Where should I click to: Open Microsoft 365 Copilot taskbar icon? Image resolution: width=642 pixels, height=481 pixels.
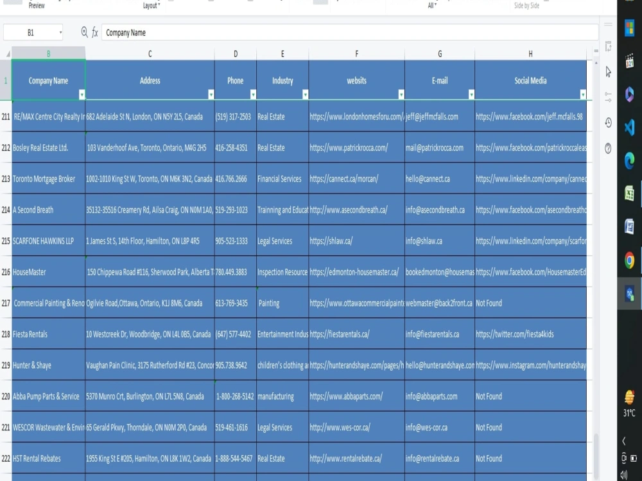[x=630, y=94]
